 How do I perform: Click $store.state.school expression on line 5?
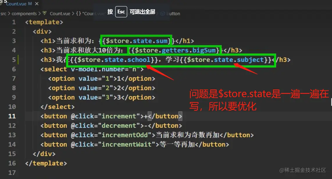pos(114,60)
